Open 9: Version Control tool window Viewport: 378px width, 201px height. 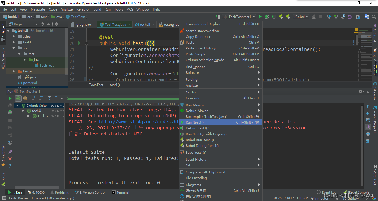pos(90,192)
